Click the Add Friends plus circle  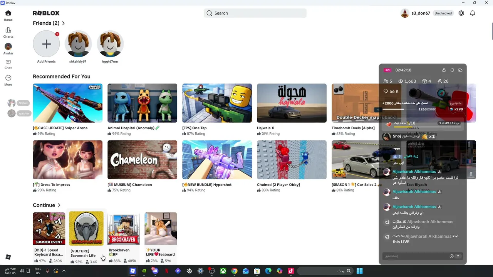46,44
